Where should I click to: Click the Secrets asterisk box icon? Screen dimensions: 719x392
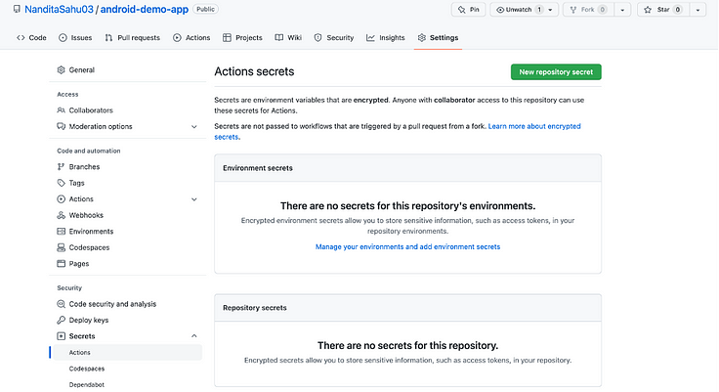pyautogui.click(x=61, y=336)
